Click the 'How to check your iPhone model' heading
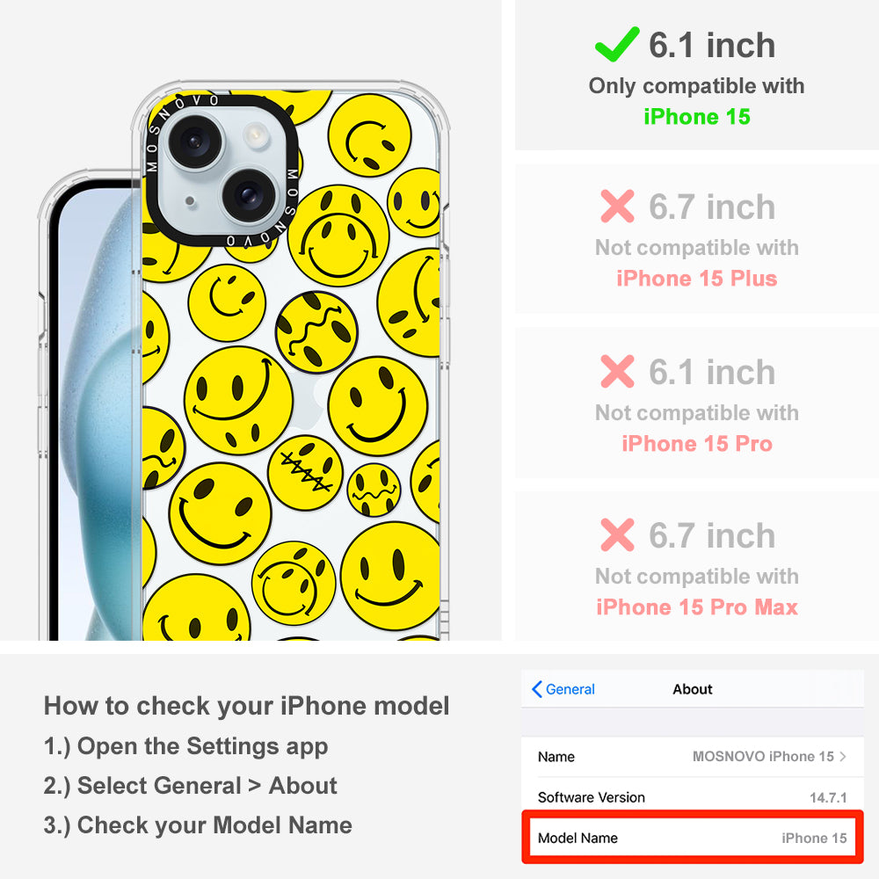This screenshot has height=879, width=879. tap(247, 706)
